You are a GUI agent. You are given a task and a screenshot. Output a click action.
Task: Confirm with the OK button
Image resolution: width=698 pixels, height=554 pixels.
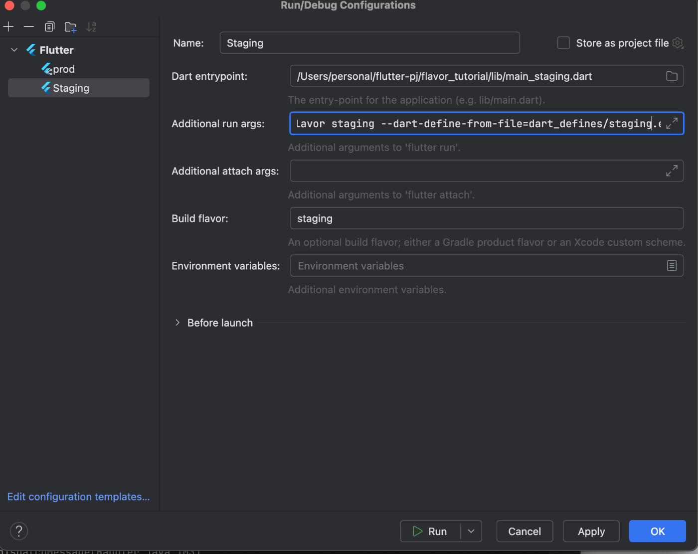coord(658,531)
